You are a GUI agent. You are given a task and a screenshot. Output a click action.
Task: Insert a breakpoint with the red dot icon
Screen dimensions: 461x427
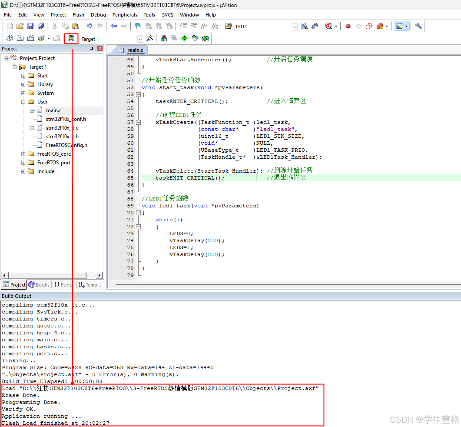point(348,26)
